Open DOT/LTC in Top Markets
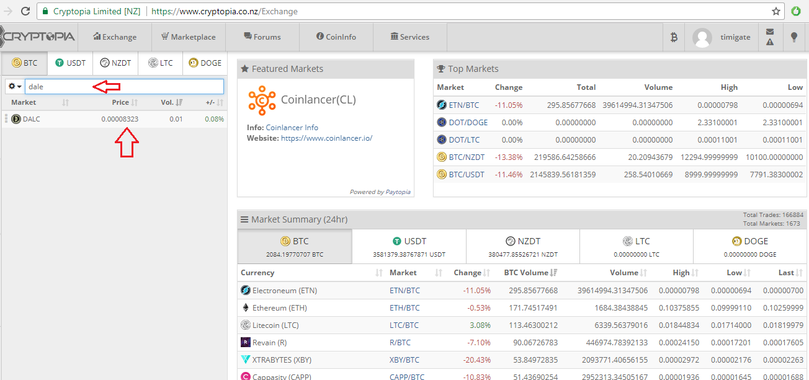 pos(465,139)
